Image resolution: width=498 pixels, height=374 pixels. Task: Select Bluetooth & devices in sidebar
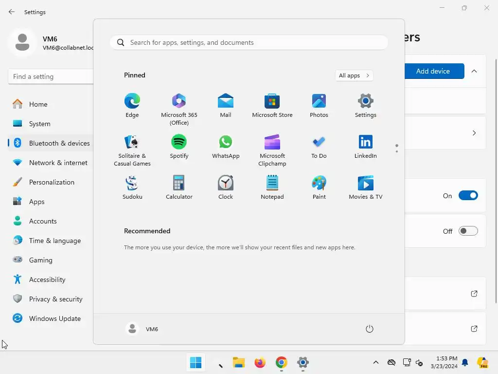point(51,143)
